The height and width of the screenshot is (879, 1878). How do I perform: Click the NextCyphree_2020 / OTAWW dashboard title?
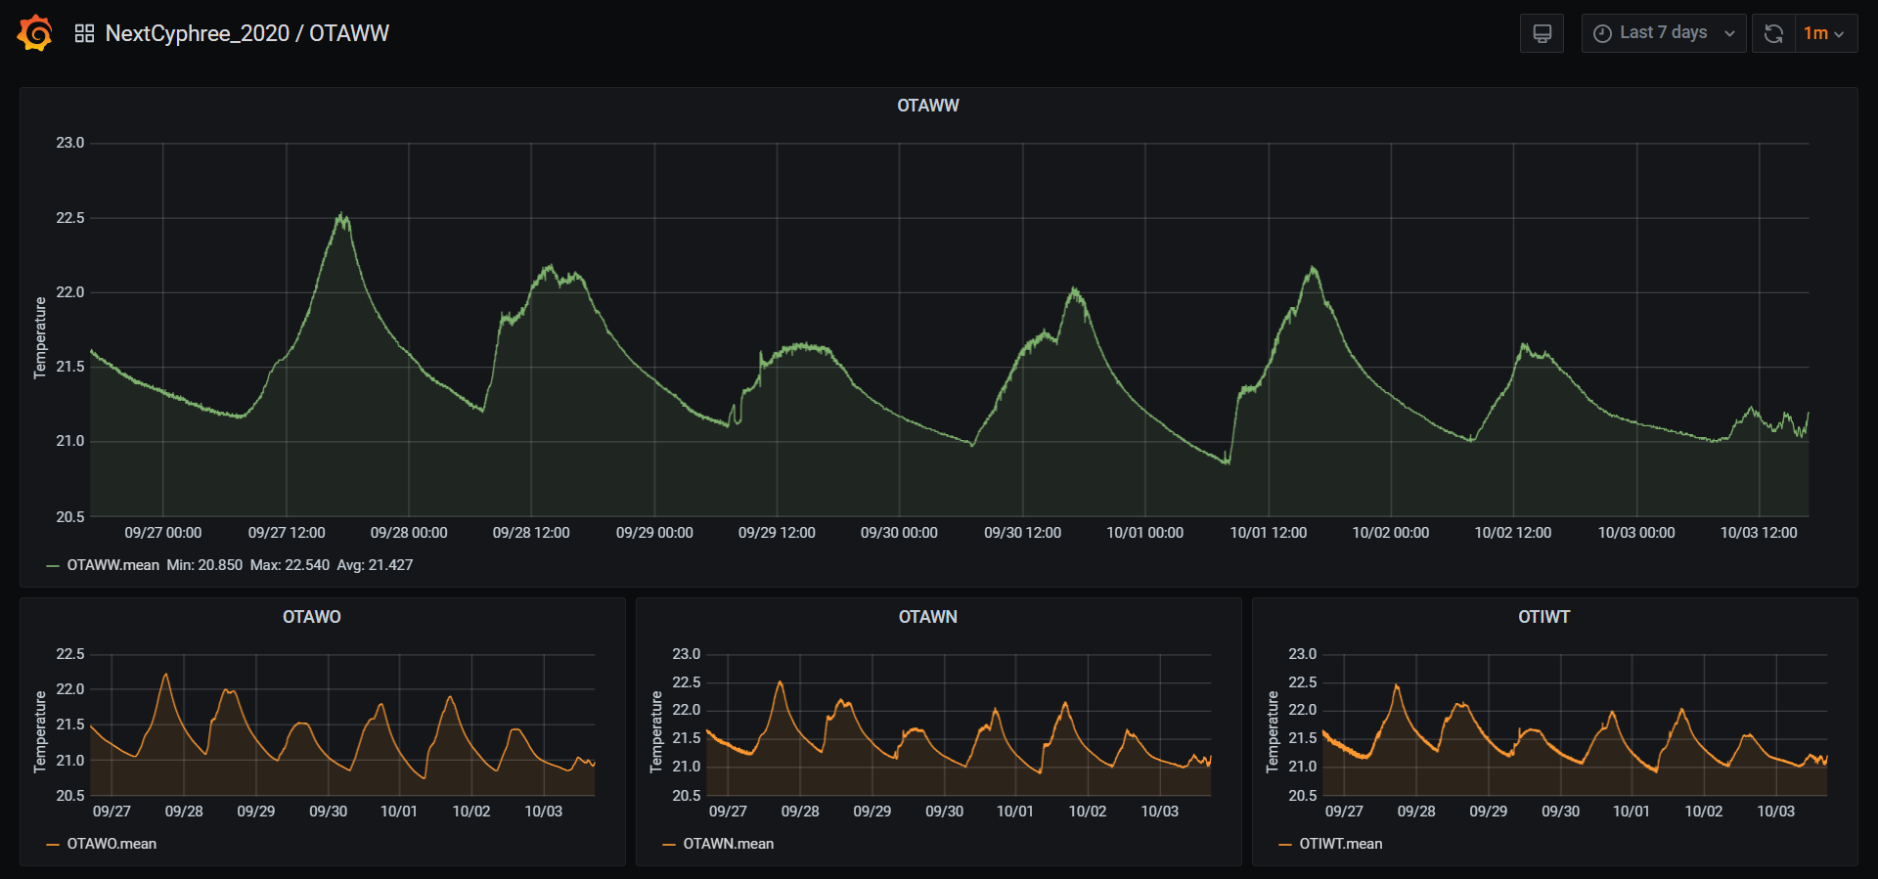246,33
